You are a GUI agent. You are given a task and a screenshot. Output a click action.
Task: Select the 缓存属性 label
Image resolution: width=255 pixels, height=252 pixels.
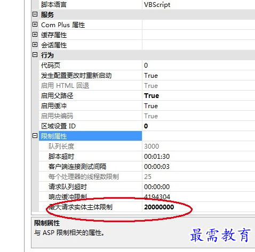click(x=54, y=35)
